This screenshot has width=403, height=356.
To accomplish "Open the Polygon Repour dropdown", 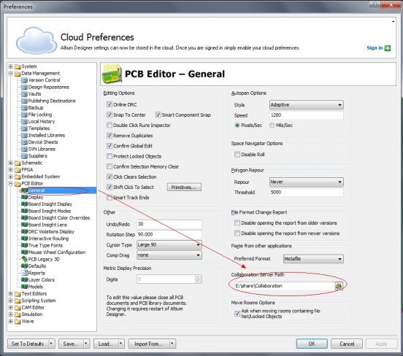I will click(x=307, y=182).
